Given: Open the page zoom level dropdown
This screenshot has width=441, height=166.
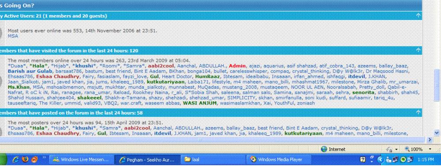Looking at the screenshot, I should tap(430, 149).
